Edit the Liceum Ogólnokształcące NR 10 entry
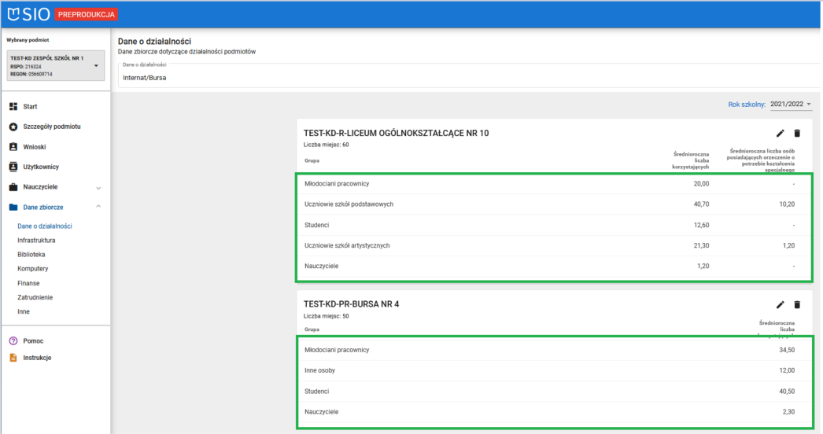Screen dimensions: 823x434 (781, 134)
